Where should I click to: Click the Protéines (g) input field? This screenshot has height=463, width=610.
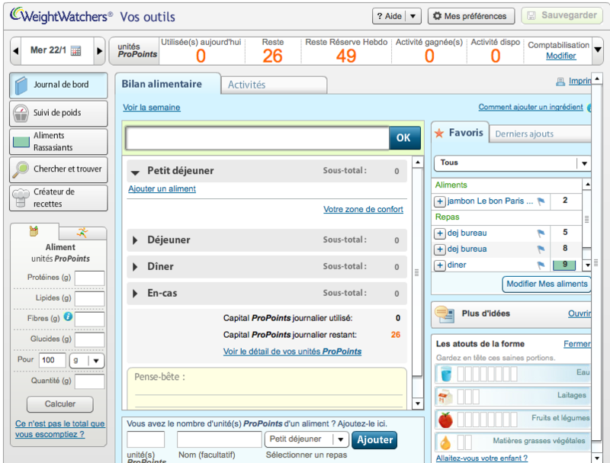point(89,278)
